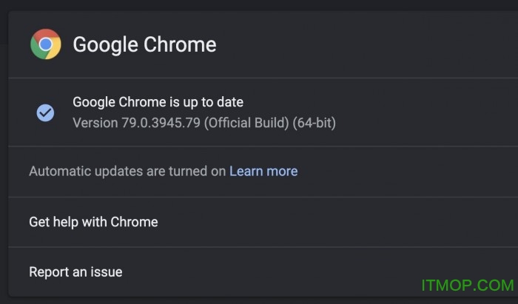
Task: Click the Google Chrome heading text
Action: point(144,44)
